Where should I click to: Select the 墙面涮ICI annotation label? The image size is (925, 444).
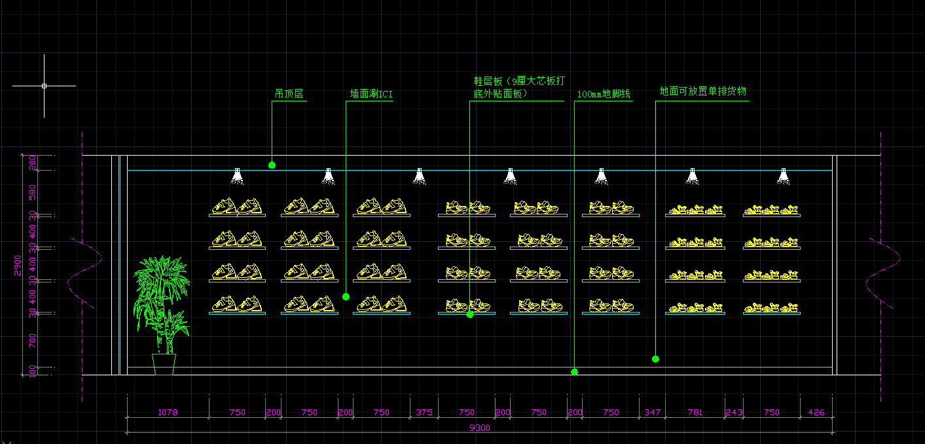pos(371,94)
